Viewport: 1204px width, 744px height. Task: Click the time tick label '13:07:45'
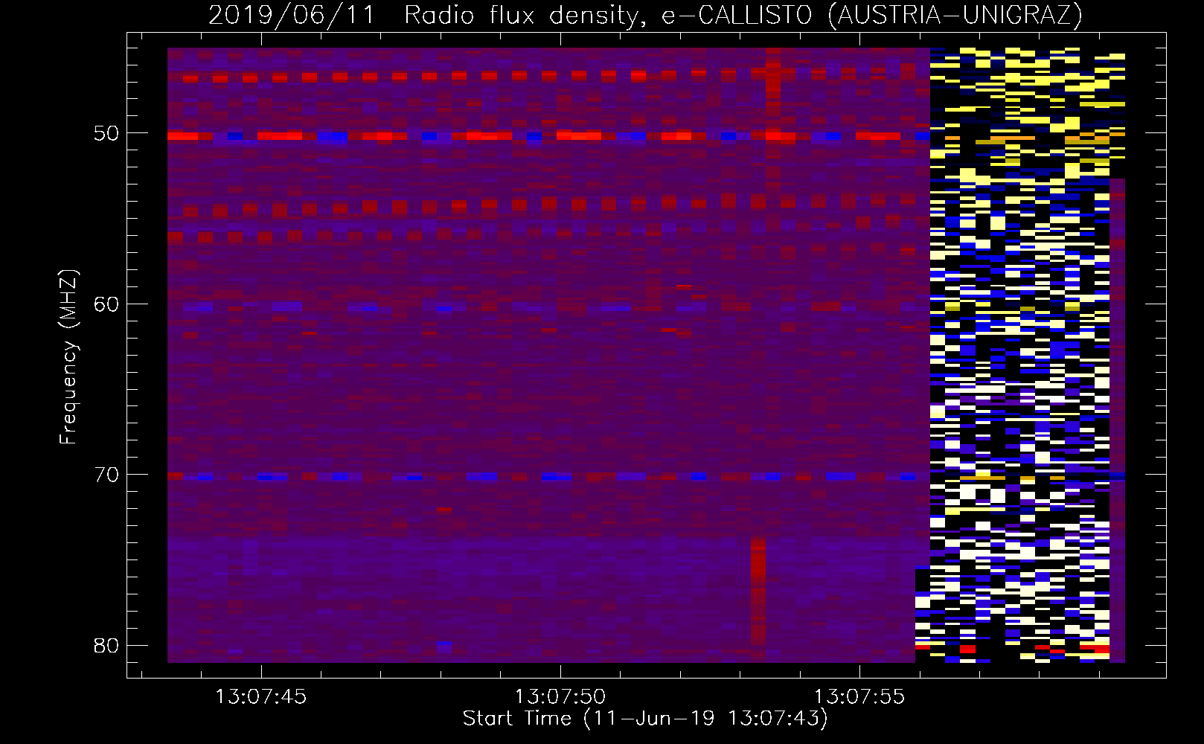pos(260,696)
